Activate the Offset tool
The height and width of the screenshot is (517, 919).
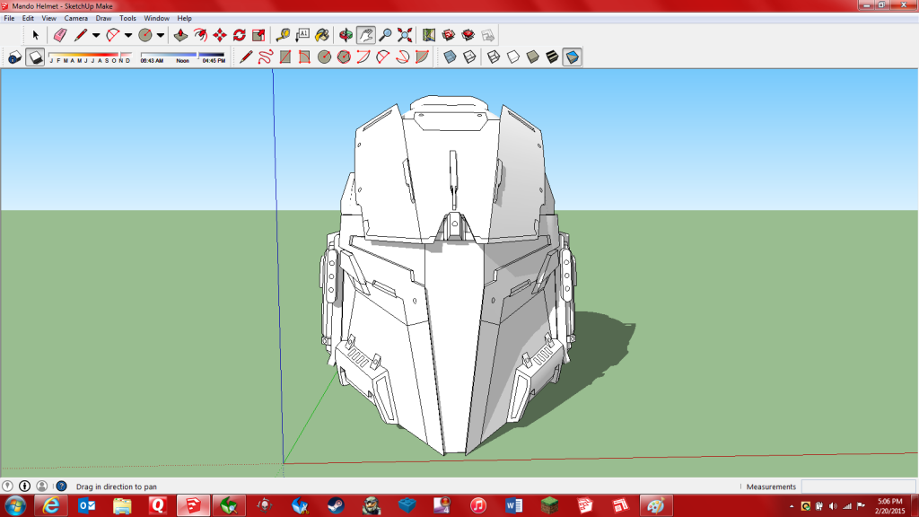pos(200,35)
